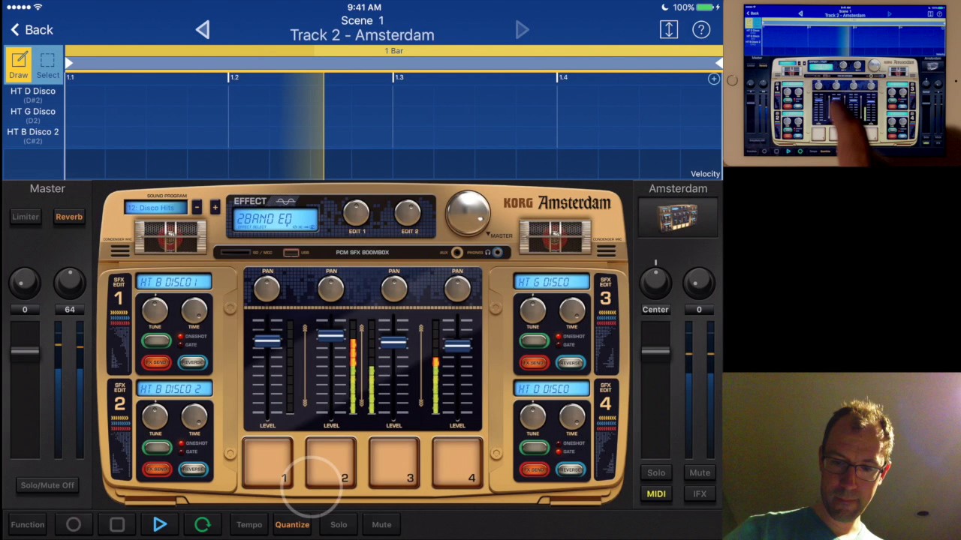Toggle FX Send for SFX 3
This screenshot has width=961, height=540.
point(534,363)
